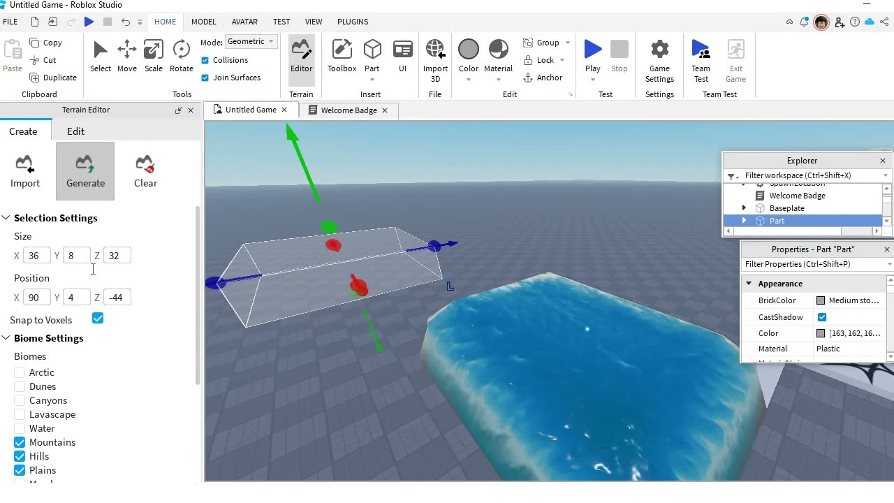Click the Color property swatch
This screenshot has height=503, width=894.
tap(821, 333)
